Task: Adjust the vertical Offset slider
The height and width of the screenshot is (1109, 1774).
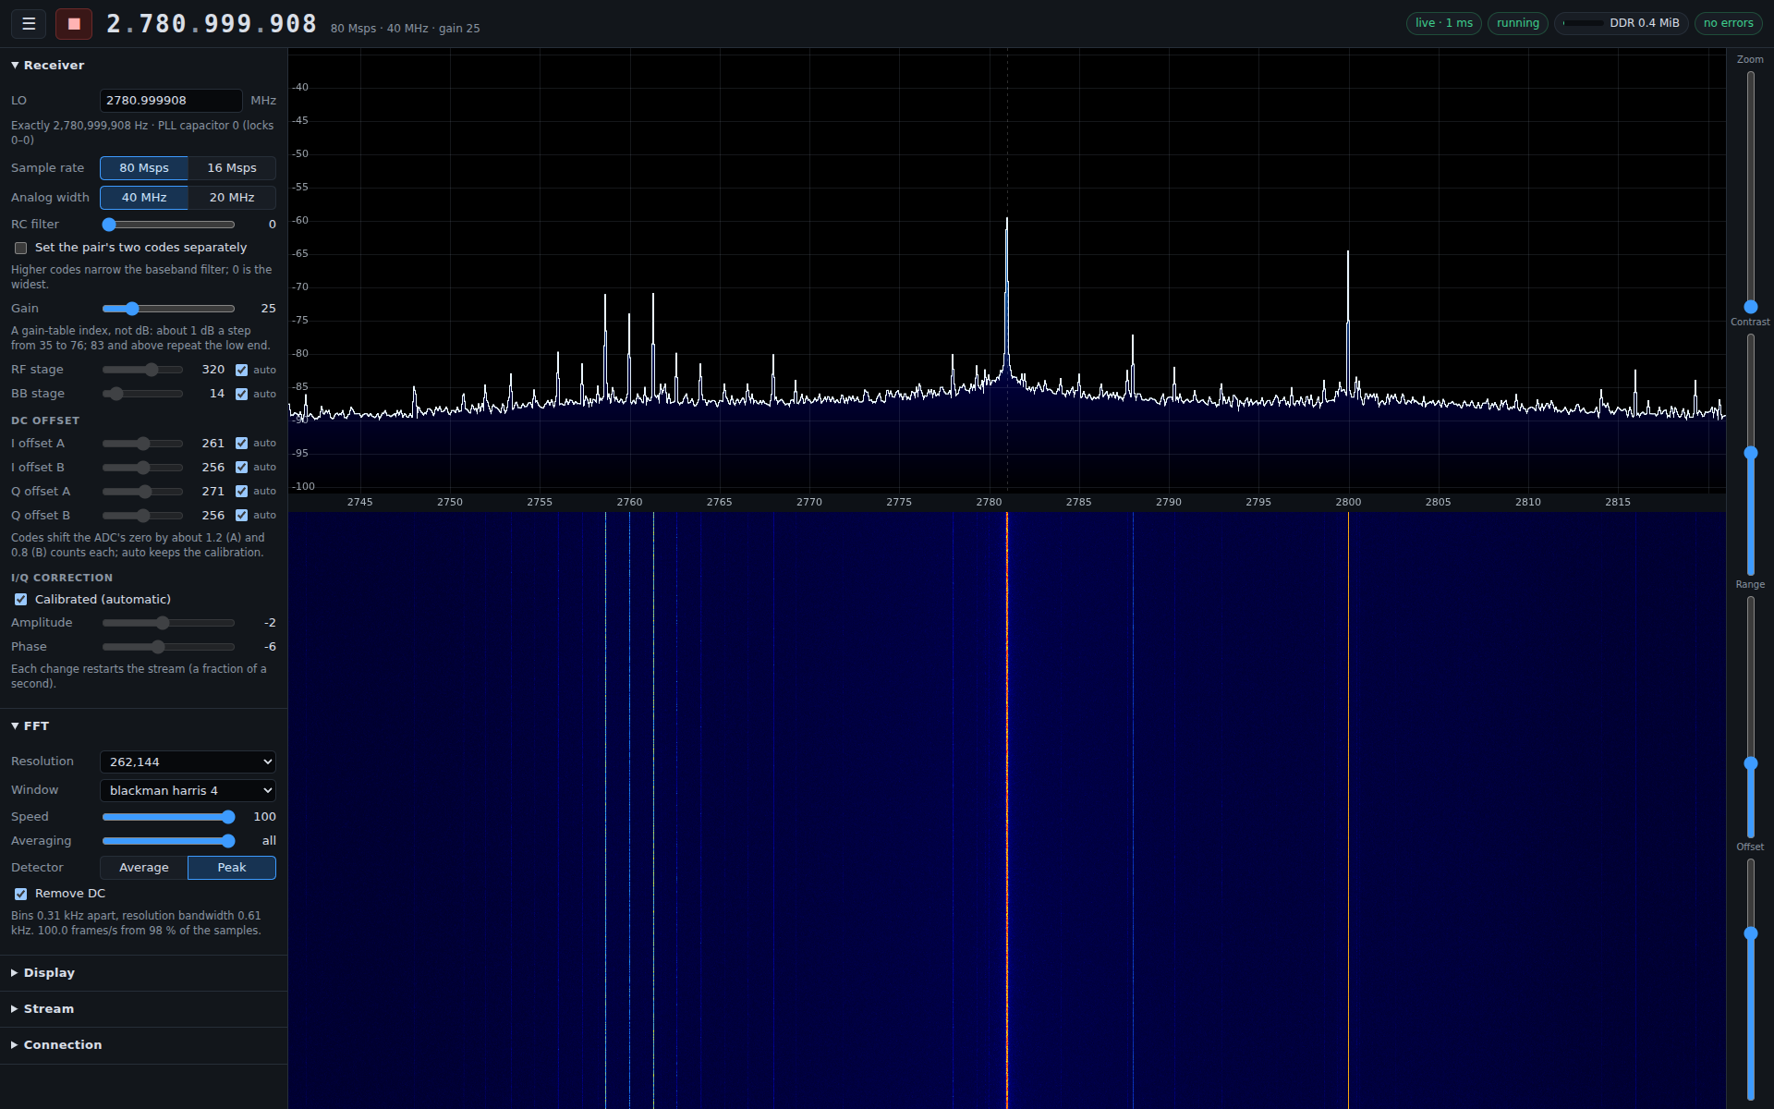Action: pyautogui.click(x=1750, y=979)
